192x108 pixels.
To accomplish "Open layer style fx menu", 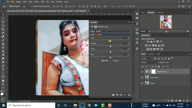I will point(169,101).
